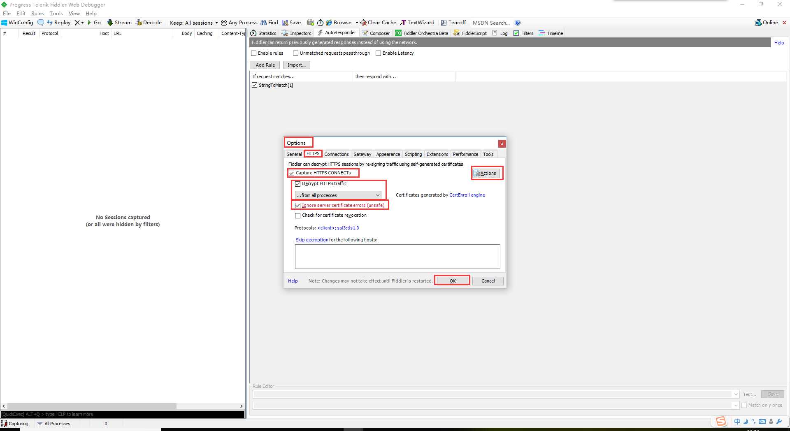Switch to Appearance tab in Options
The width and height of the screenshot is (790, 431).
[388, 154]
